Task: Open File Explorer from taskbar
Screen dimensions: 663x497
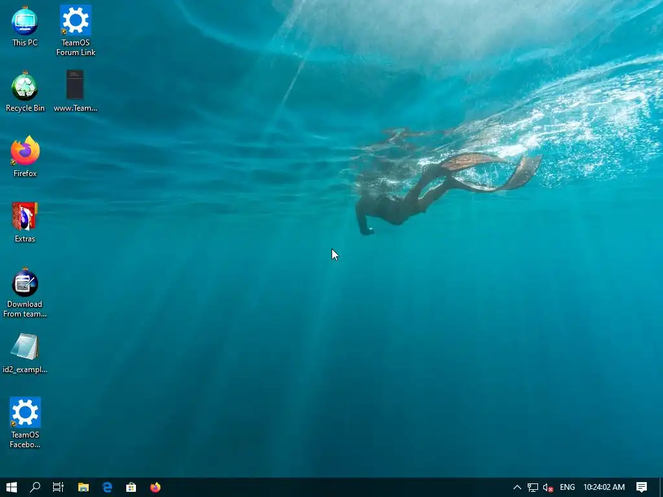Action: 84,487
